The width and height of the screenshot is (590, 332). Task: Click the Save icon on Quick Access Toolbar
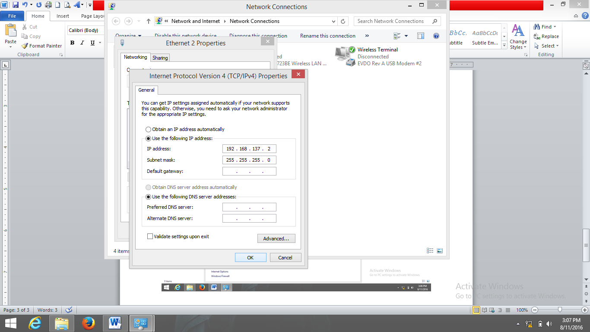coord(15,4)
